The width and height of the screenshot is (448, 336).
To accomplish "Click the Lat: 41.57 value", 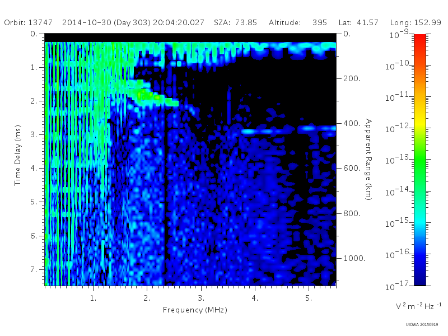I will click(358, 22).
